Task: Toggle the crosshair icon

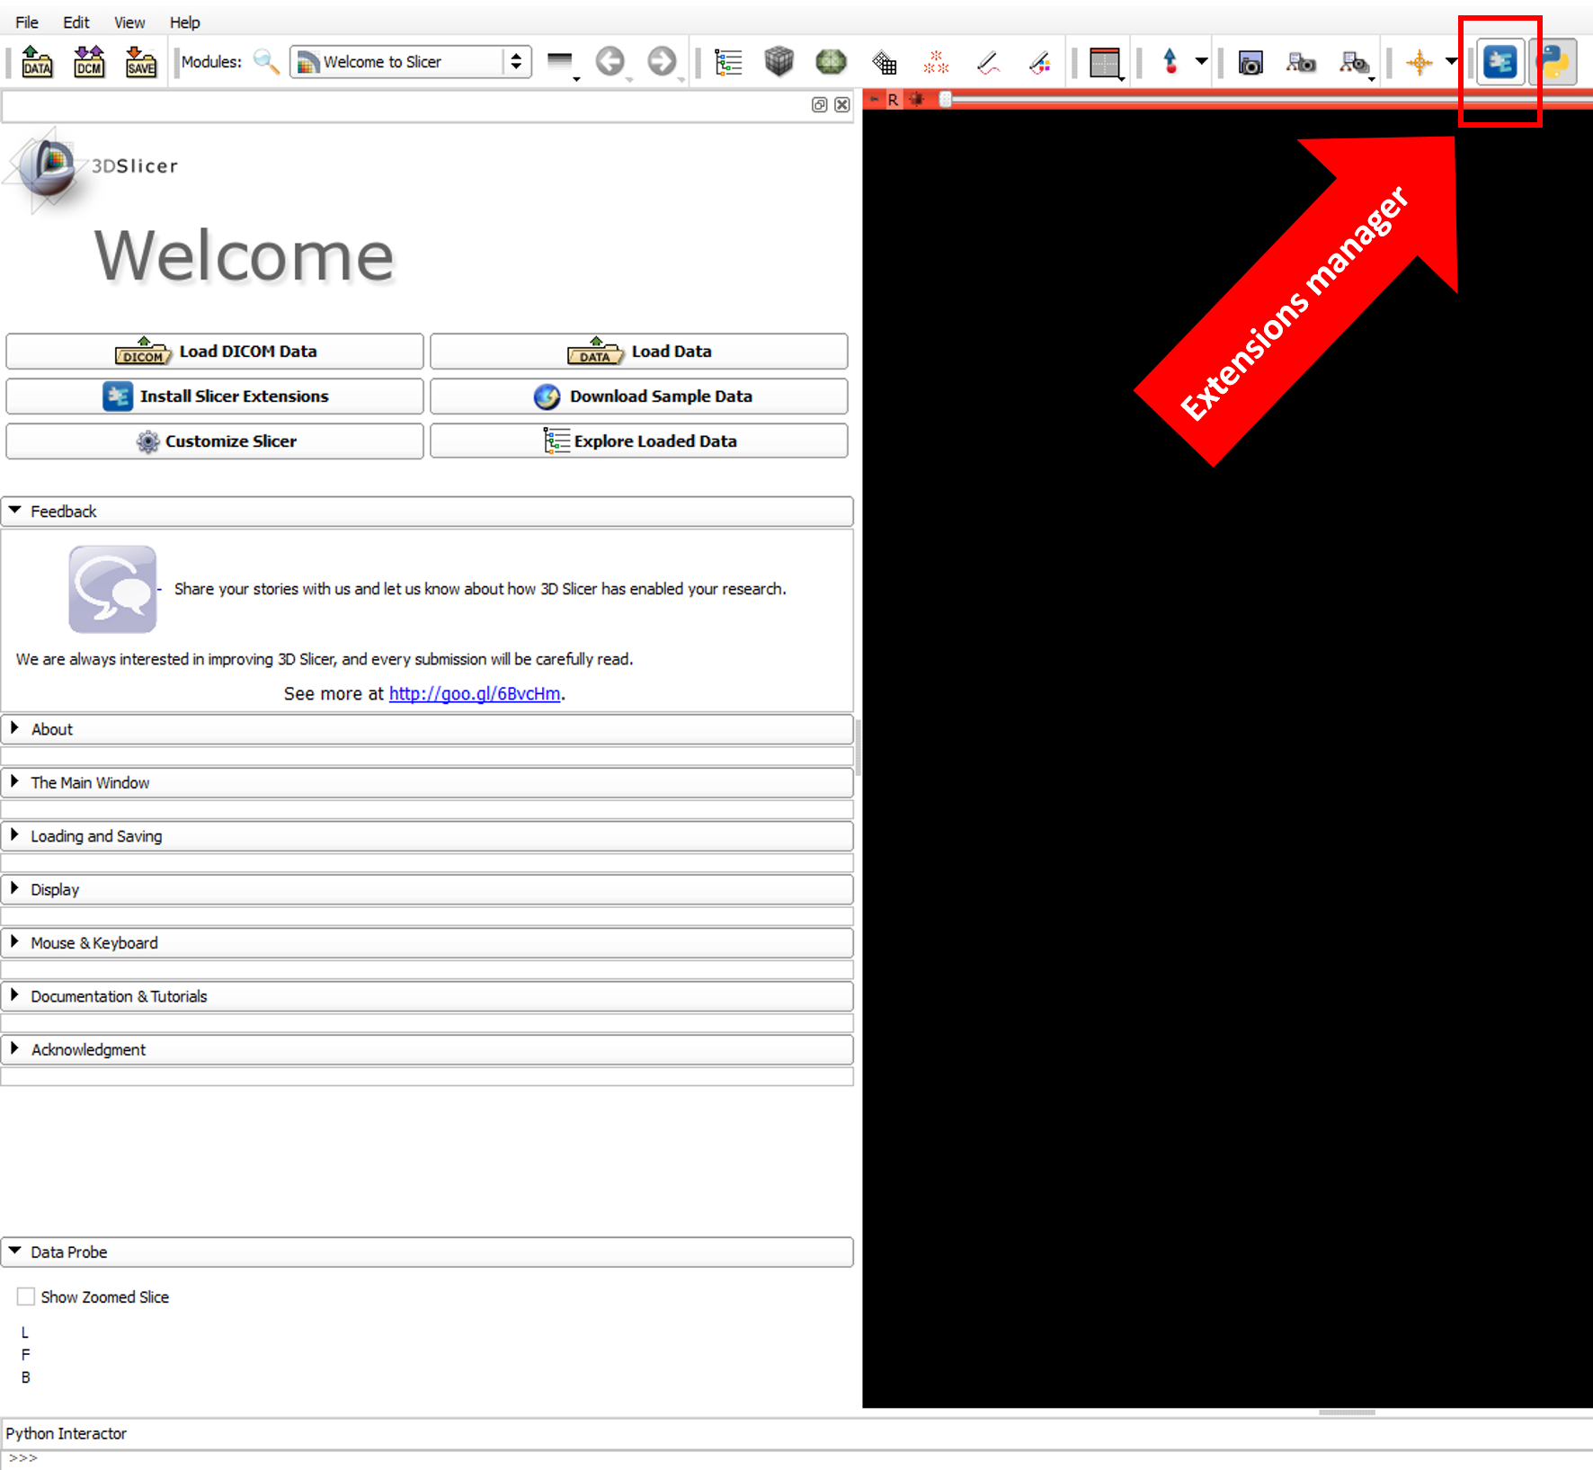Action: click(1419, 62)
